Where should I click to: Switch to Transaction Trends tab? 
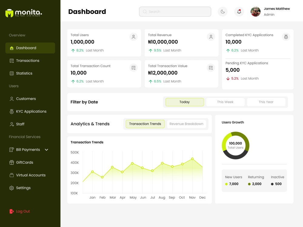(x=145, y=124)
